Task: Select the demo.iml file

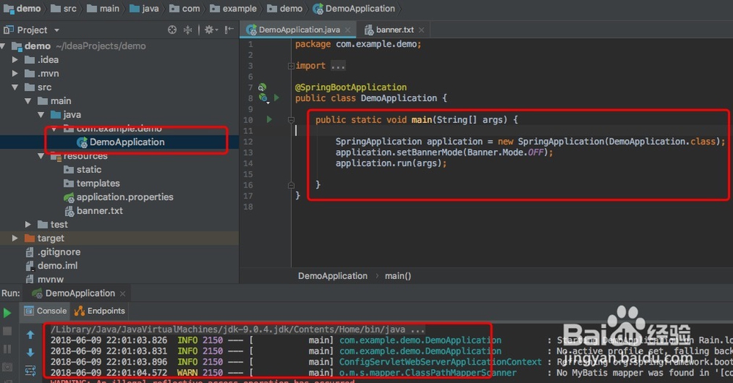Action: tap(51, 266)
